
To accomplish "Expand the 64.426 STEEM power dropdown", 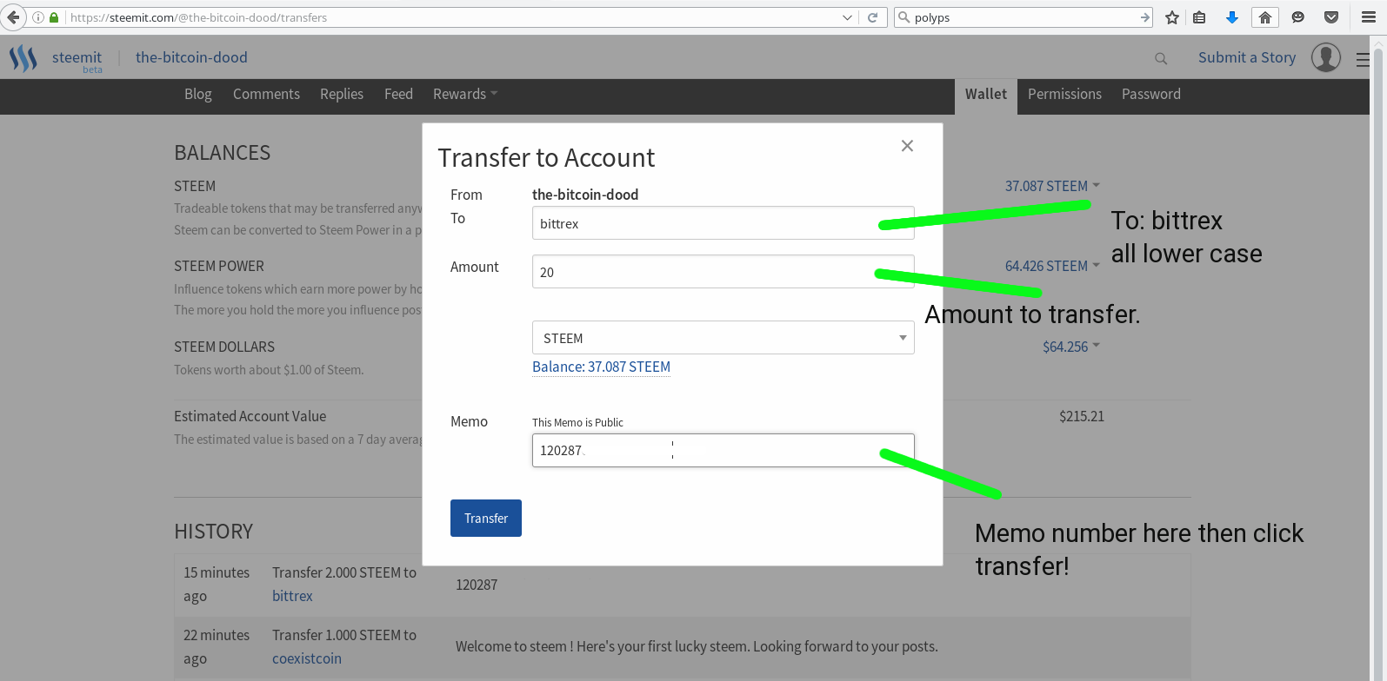I will [1052, 266].
